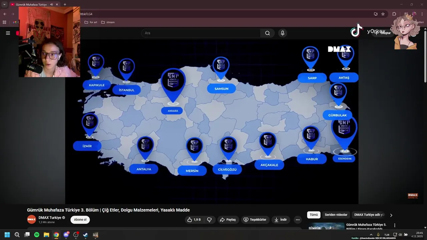Open the 'stream' bookmark folder
Screen dimensions: 427x240
click(108, 22)
